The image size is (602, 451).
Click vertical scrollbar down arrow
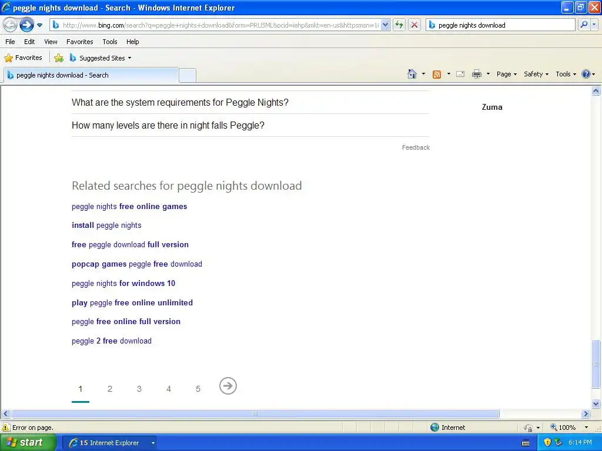596,403
